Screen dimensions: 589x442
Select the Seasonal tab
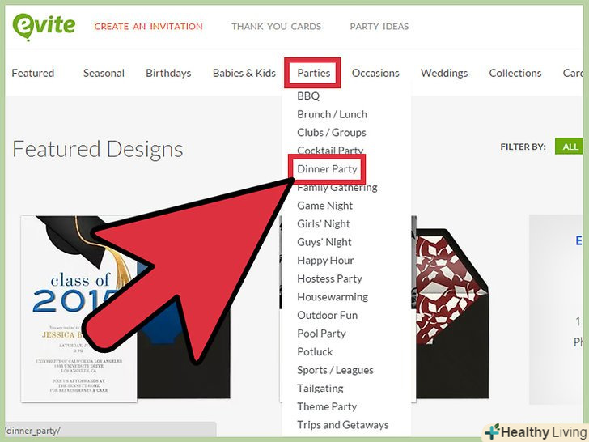104,73
